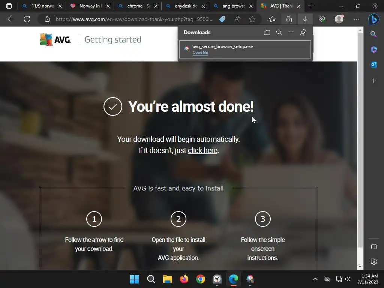The image size is (384, 288).
Task: Launch Google Chrome from the taskbar
Action: click(x=201, y=279)
